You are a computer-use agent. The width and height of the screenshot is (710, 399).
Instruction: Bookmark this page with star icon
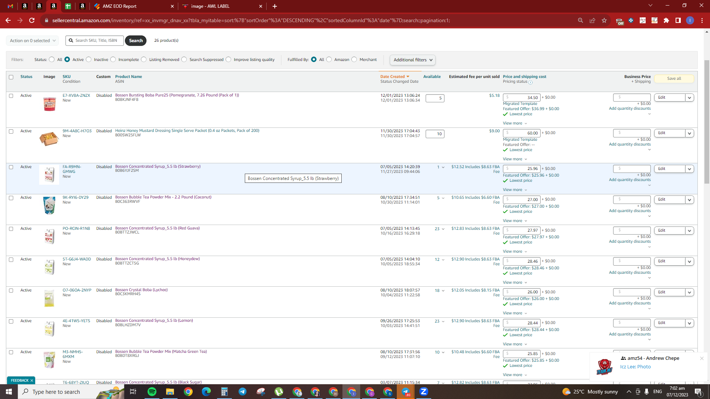click(604, 20)
